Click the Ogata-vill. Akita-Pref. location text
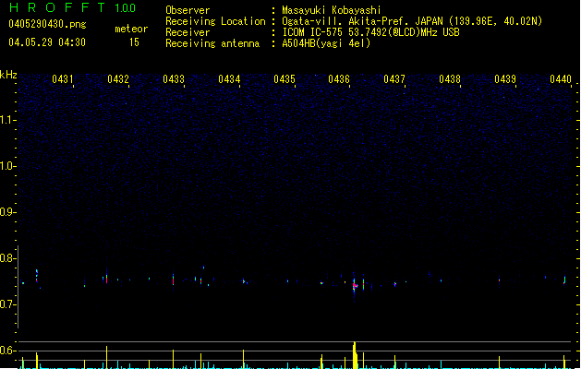581x369 pixels. tap(412, 21)
